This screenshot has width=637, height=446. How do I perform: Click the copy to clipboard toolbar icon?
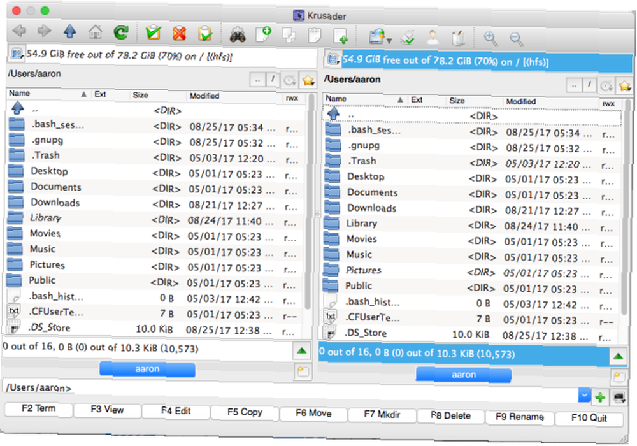tap(289, 35)
